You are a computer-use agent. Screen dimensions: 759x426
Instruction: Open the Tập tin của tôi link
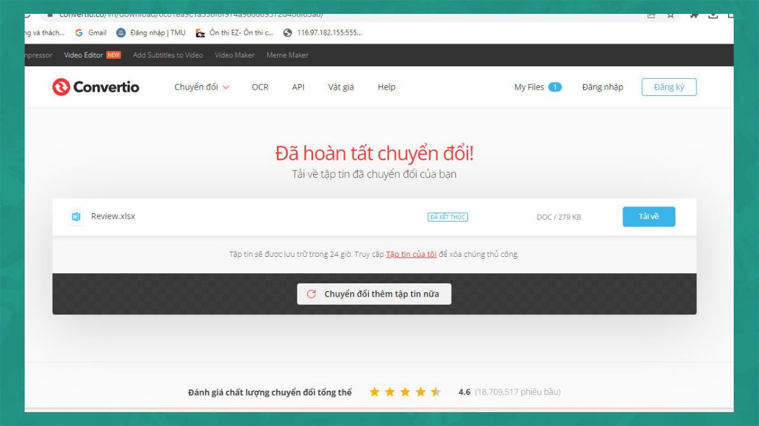(411, 254)
